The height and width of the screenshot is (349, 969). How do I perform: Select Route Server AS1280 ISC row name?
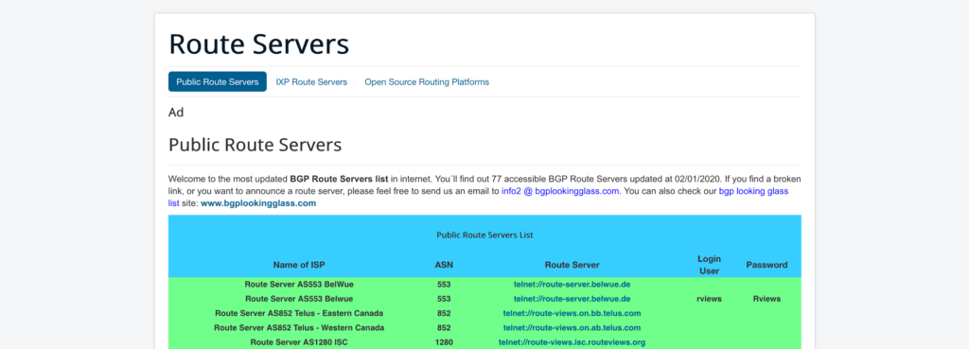coord(299,341)
